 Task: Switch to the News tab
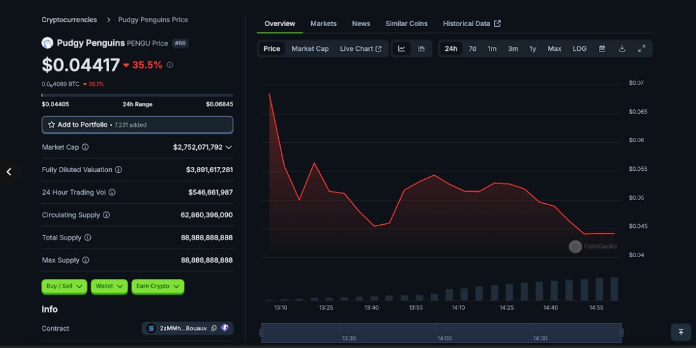[x=361, y=23]
